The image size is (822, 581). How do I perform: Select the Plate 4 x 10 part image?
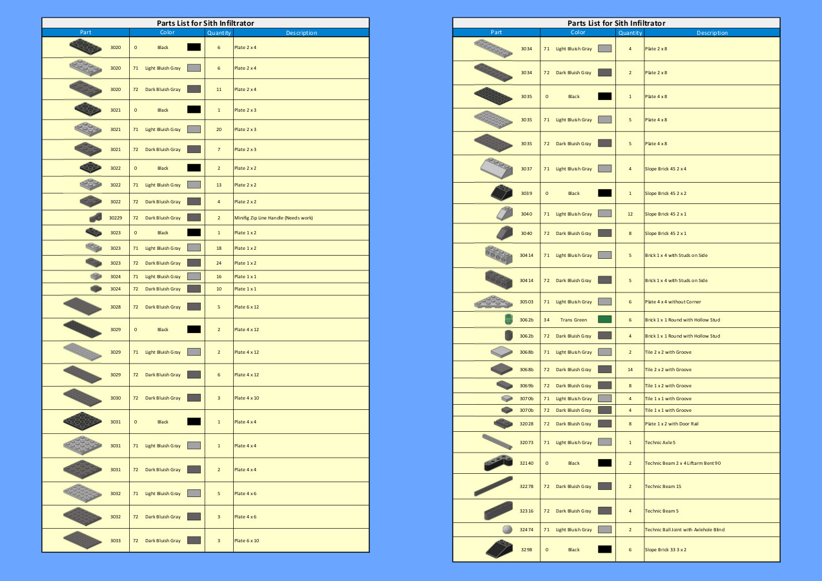click(83, 398)
